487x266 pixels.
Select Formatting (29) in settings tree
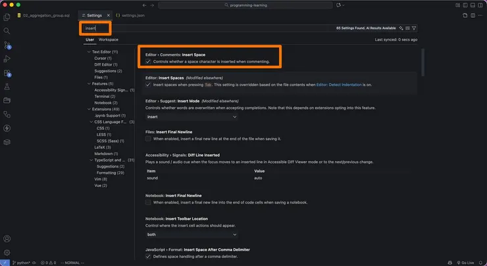111,173
